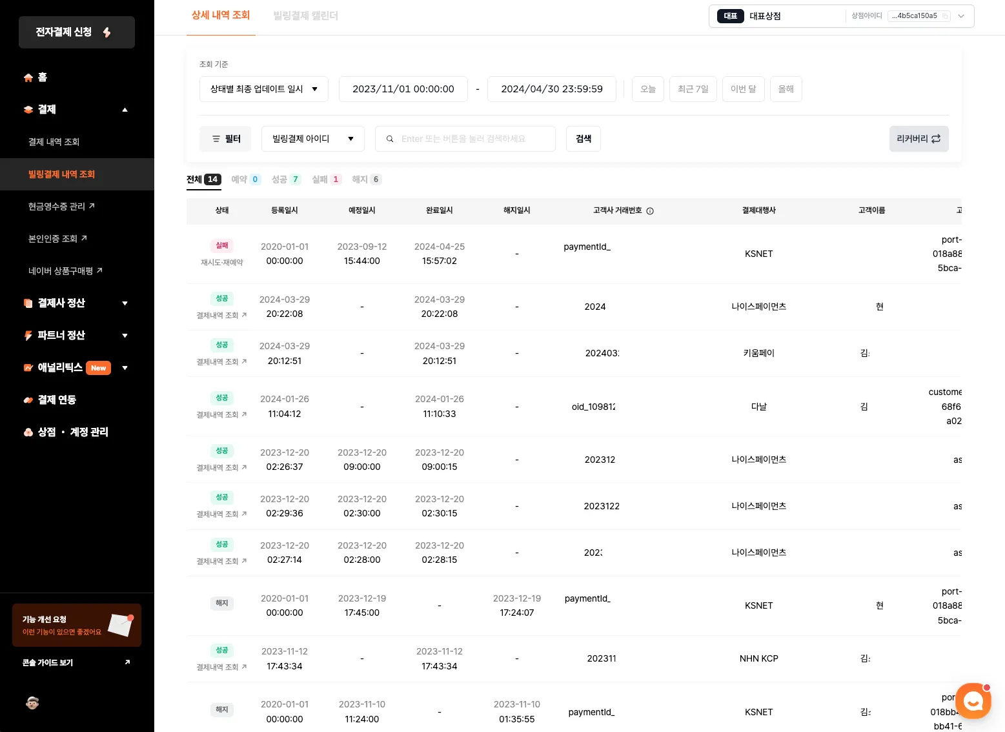
Task: Click the info icon next to 고객사 거래번호
Action: coord(650,211)
